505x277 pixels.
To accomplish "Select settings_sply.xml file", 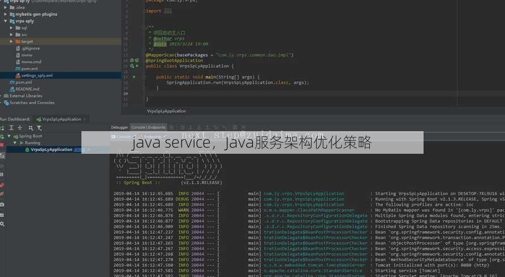I will tap(37, 75).
